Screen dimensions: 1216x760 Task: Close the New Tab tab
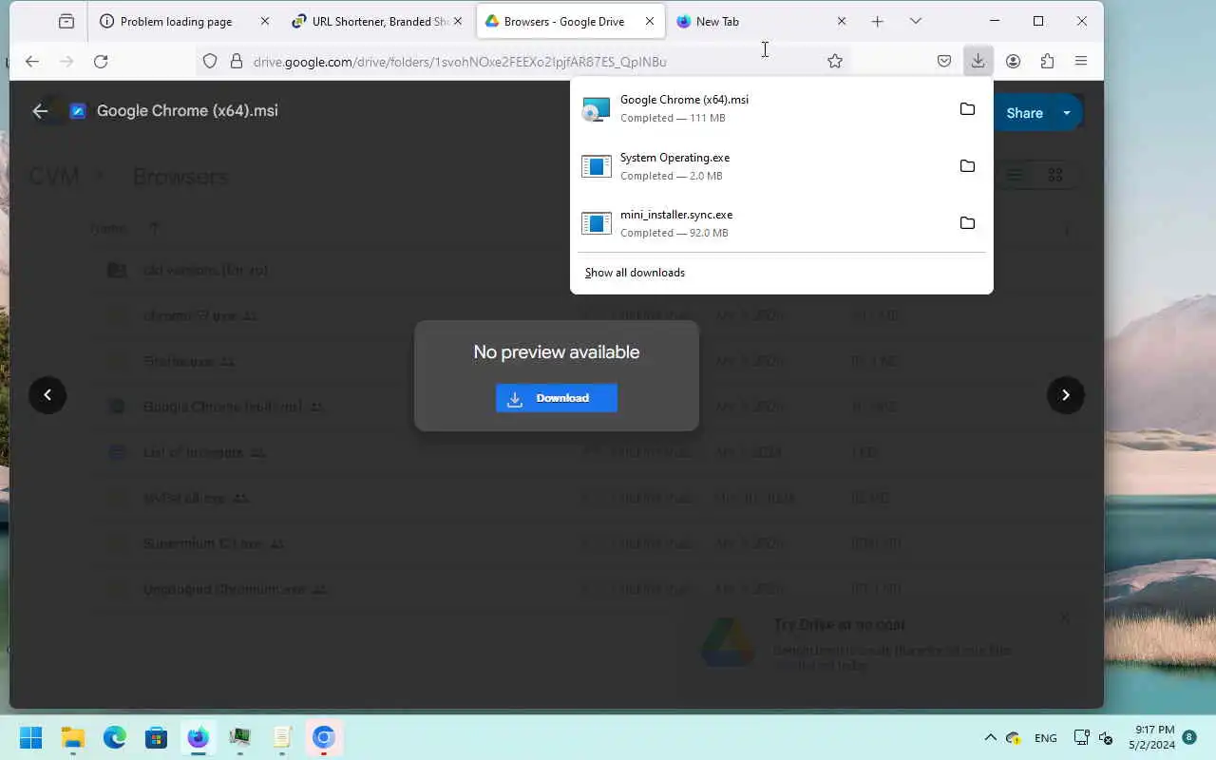point(841,21)
